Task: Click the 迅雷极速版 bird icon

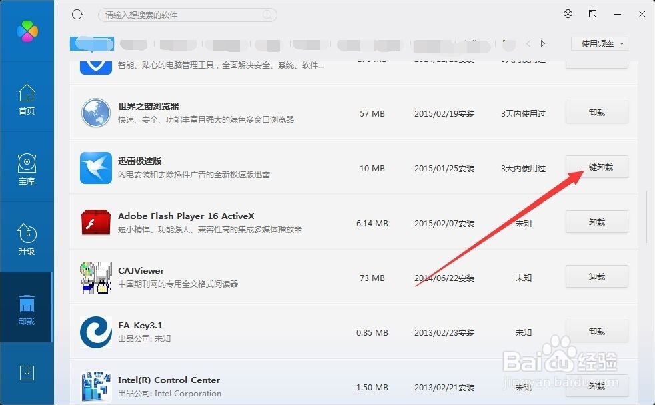Action: click(x=95, y=168)
